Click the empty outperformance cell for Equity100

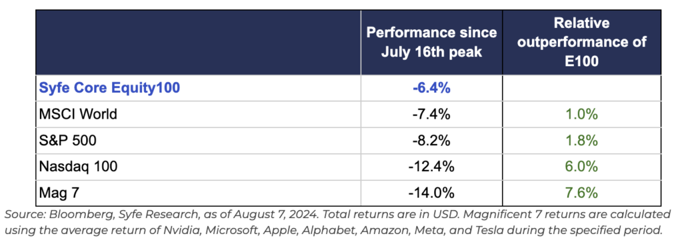point(582,88)
